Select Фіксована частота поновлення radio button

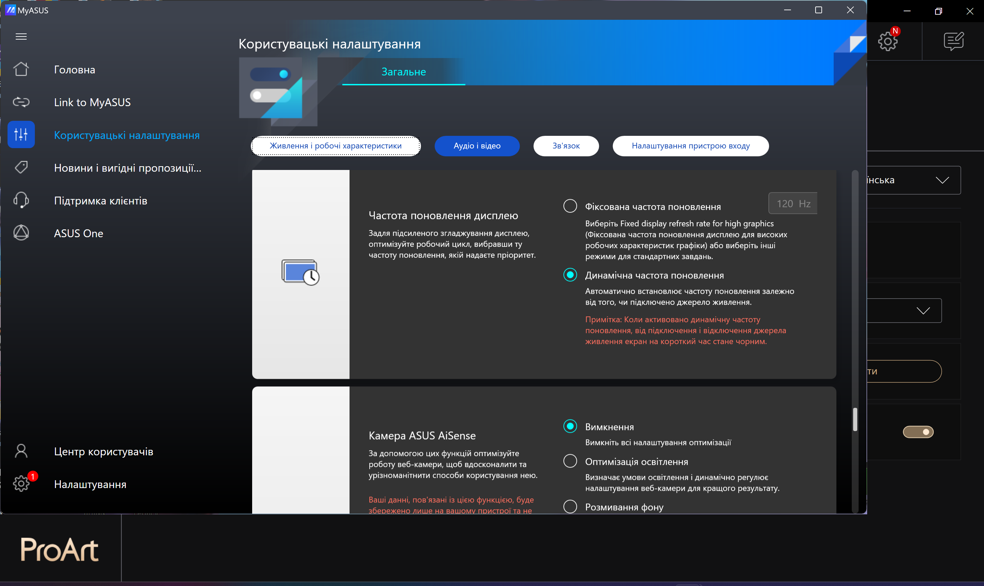(570, 206)
